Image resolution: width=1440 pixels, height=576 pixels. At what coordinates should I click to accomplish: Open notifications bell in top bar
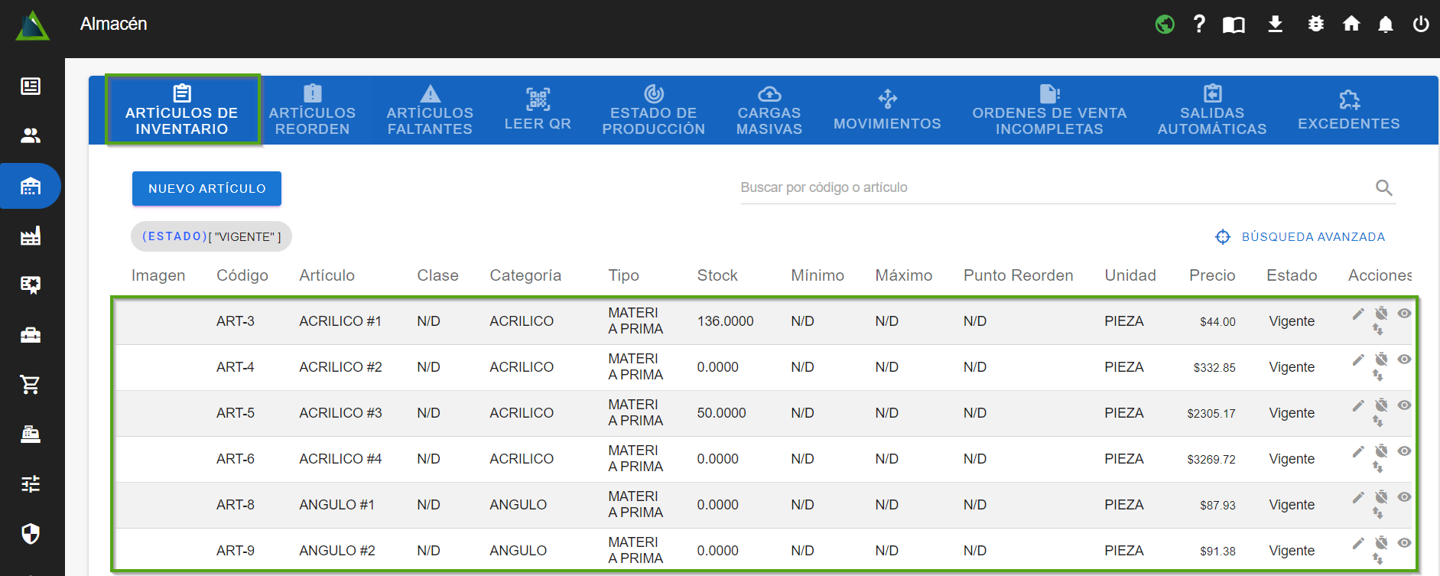1385,24
